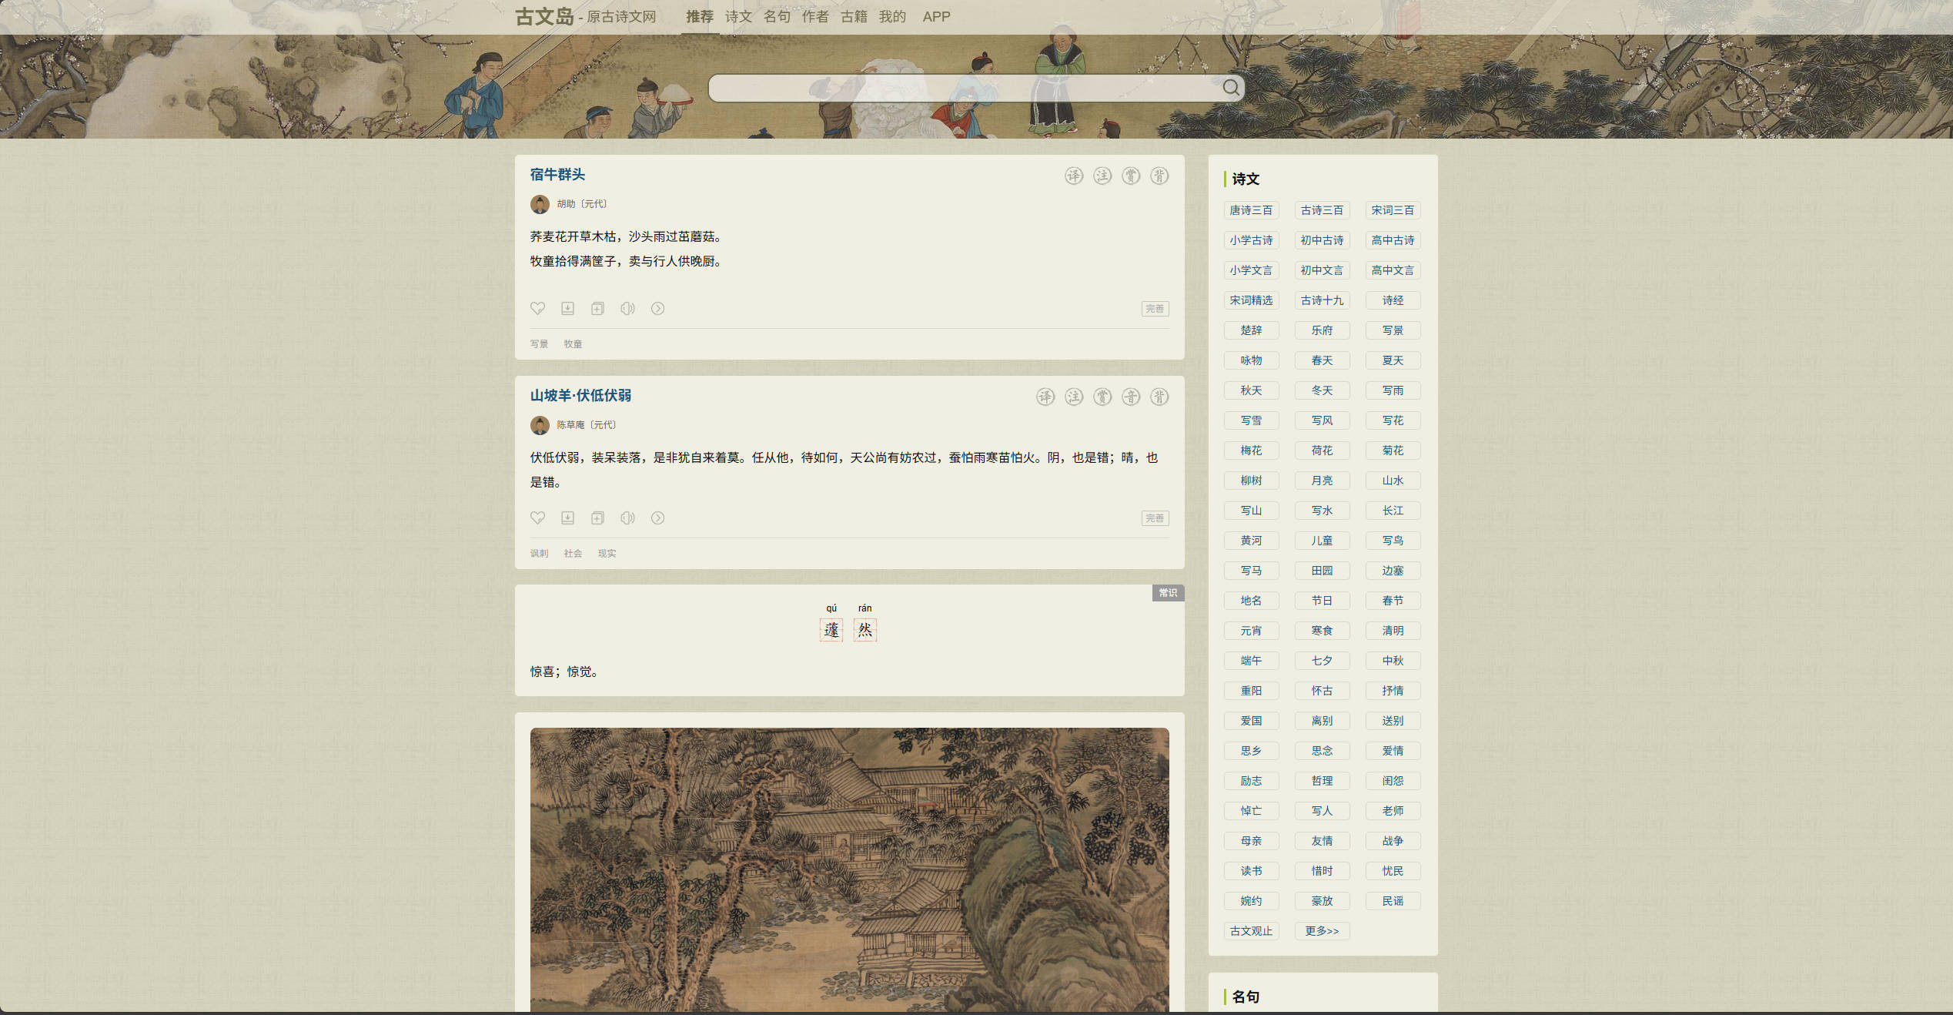Like the poem 宿牛群头 with heart icon
This screenshot has height=1015, width=1953.
[537, 309]
